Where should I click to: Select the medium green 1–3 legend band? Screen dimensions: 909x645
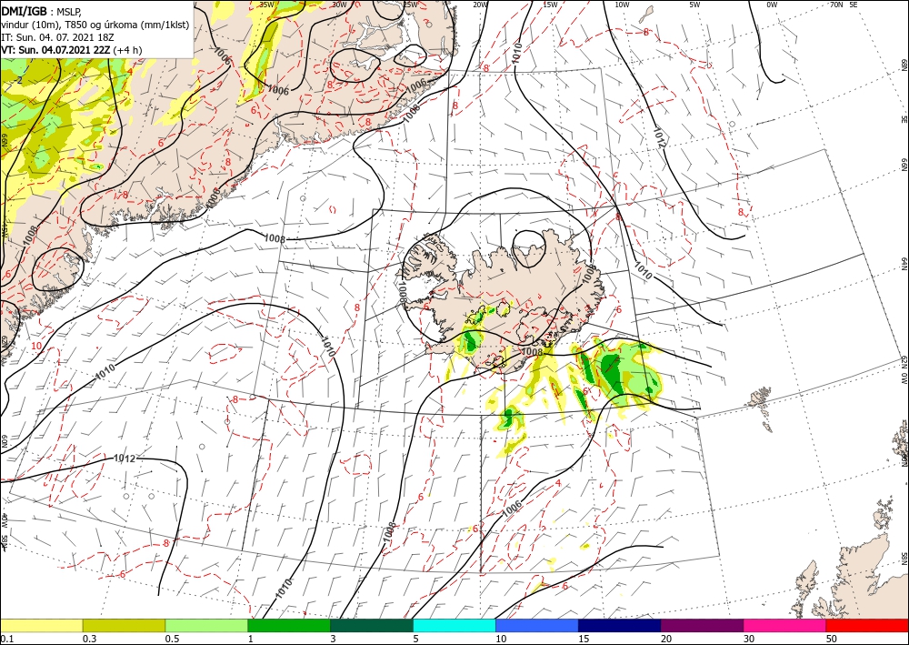(x=289, y=625)
